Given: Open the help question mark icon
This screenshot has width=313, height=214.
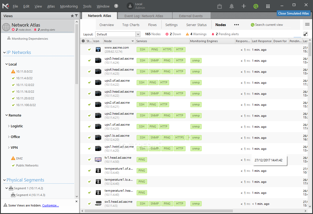Looking at the screenshot, I should [116, 6].
